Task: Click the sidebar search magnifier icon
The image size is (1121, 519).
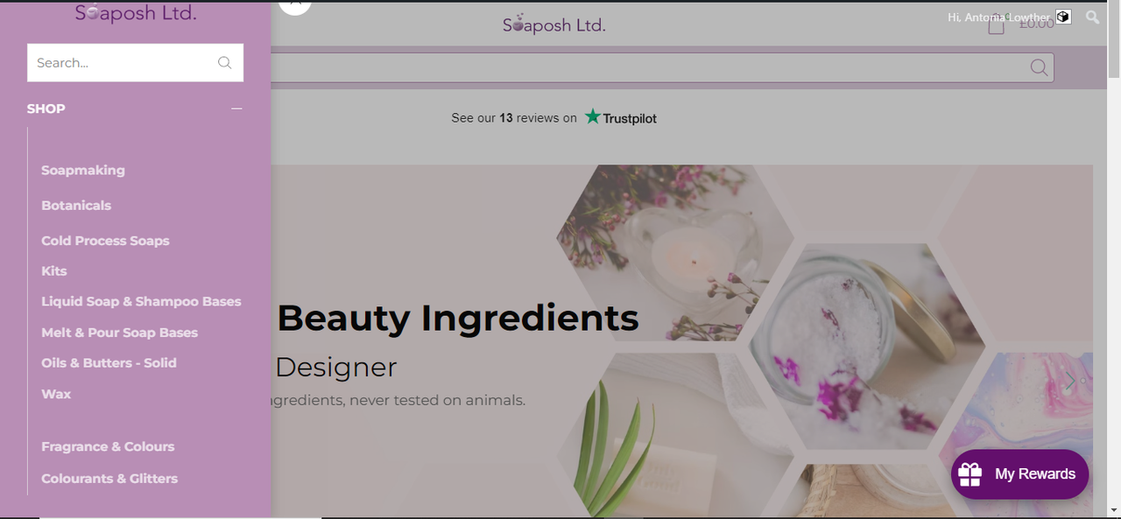Action: pos(225,62)
